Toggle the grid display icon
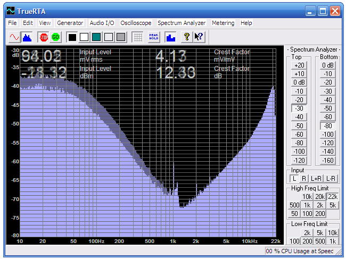 (137, 37)
